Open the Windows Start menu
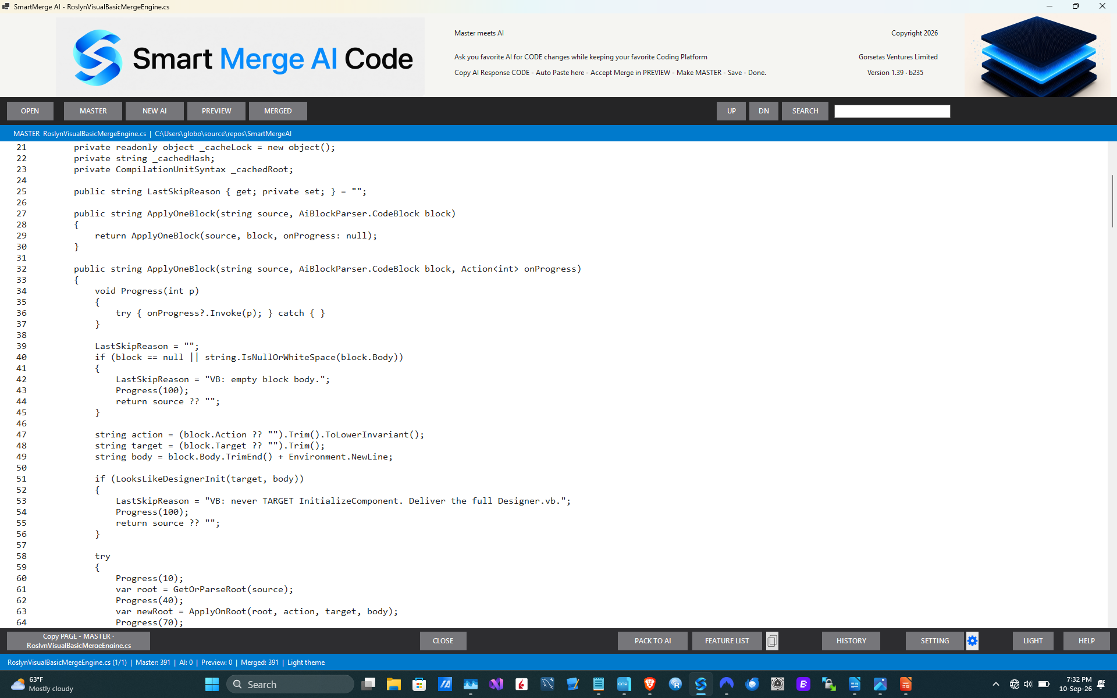This screenshot has height=698, width=1117. (212, 684)
